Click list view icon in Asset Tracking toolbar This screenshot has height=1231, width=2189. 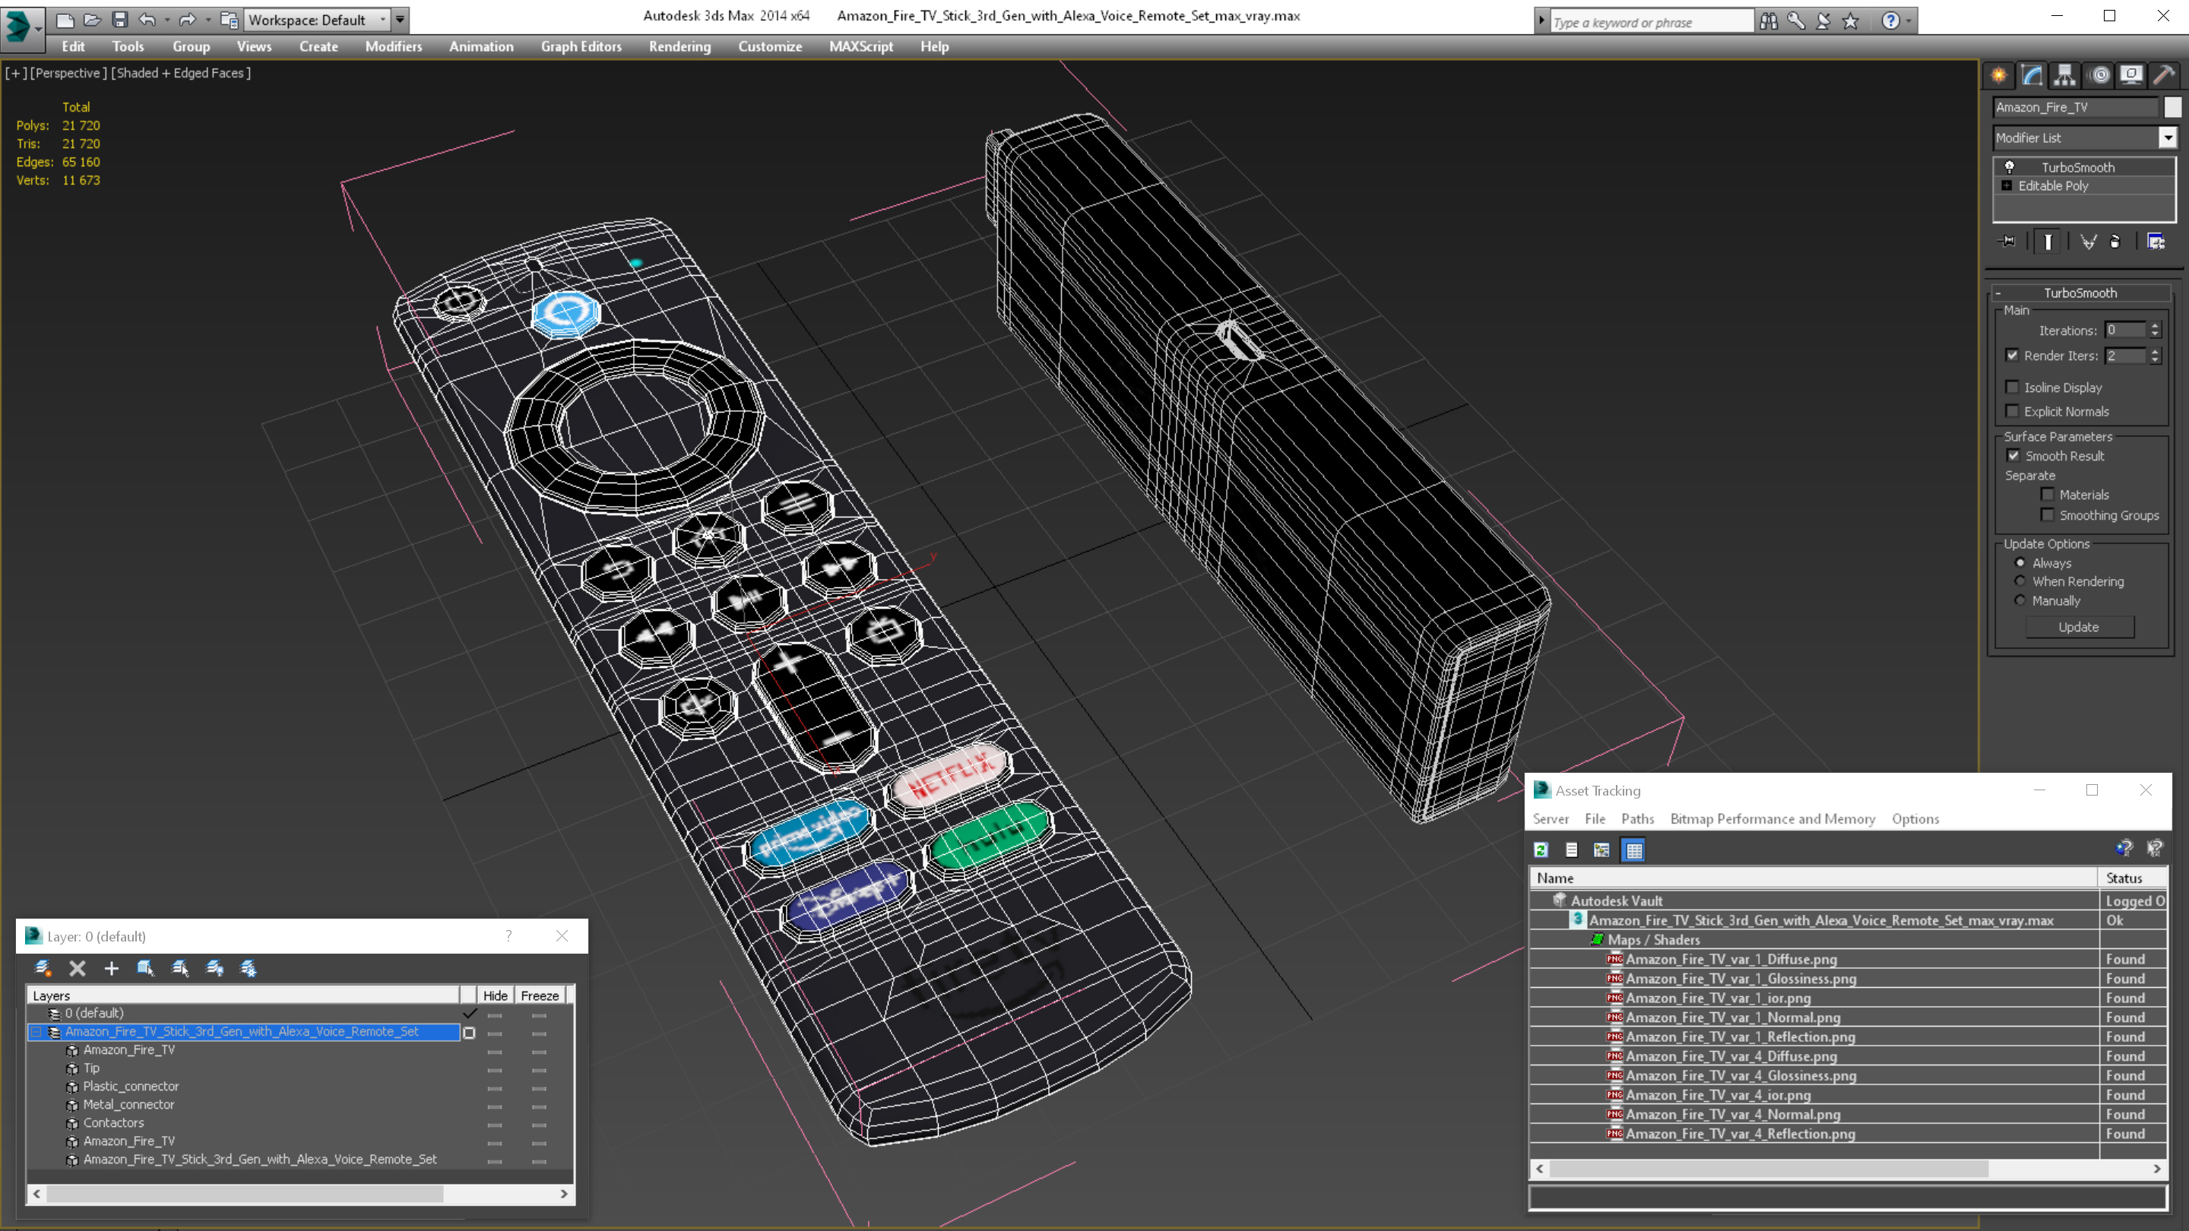(x=1571, y=850)
